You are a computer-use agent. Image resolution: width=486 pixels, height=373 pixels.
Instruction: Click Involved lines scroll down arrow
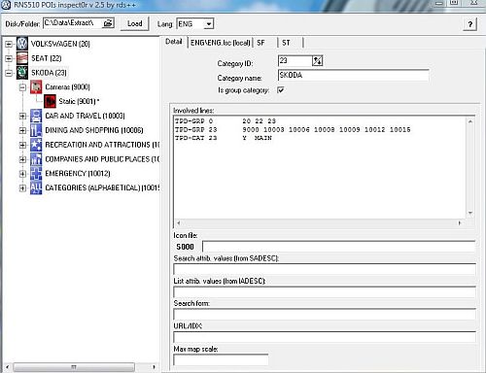(x=470, y=213)
